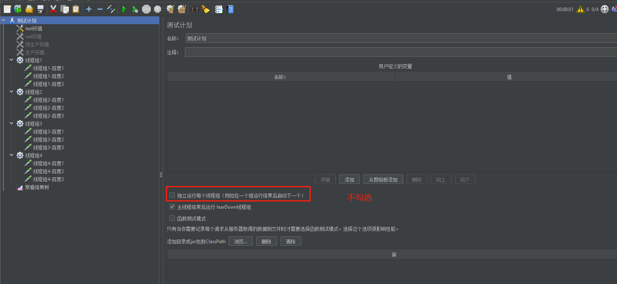Screen dimensions: 617x284
Task: Collapse all nodes with minus icon
Action: 100,9
